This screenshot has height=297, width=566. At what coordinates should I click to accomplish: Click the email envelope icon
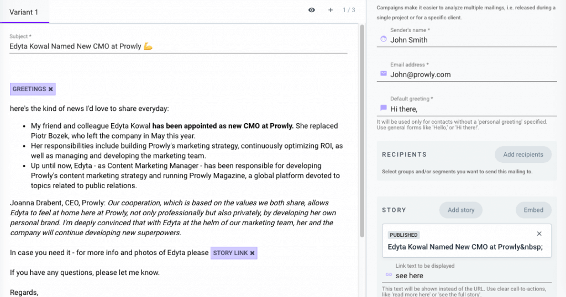pos(384,74)
